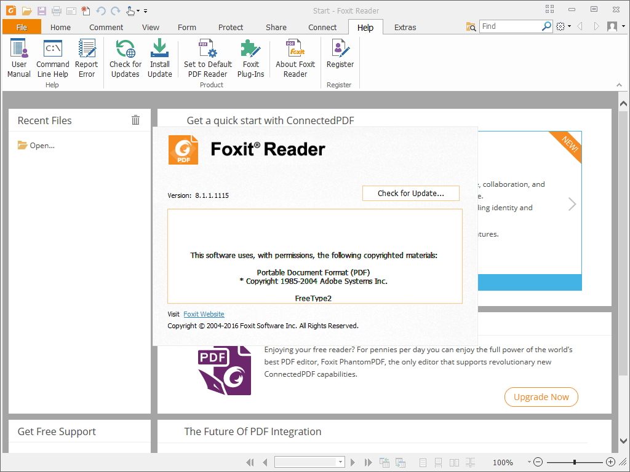Viewport: 630px width, 472px height.
Task: Collapse the ribbon with the chevron
Action: point(620,84)
